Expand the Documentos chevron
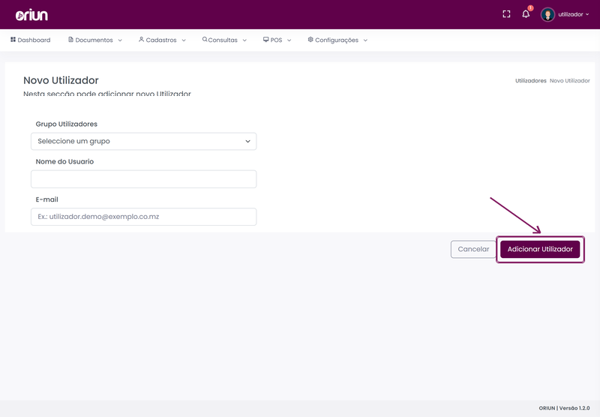Viewport: 600px width, 417px height. (120, 40)
